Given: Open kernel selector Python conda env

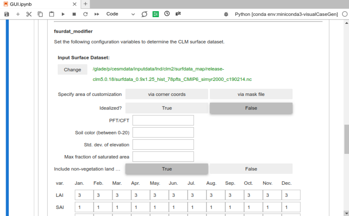Looking at the screenshot, I should 286,14.
